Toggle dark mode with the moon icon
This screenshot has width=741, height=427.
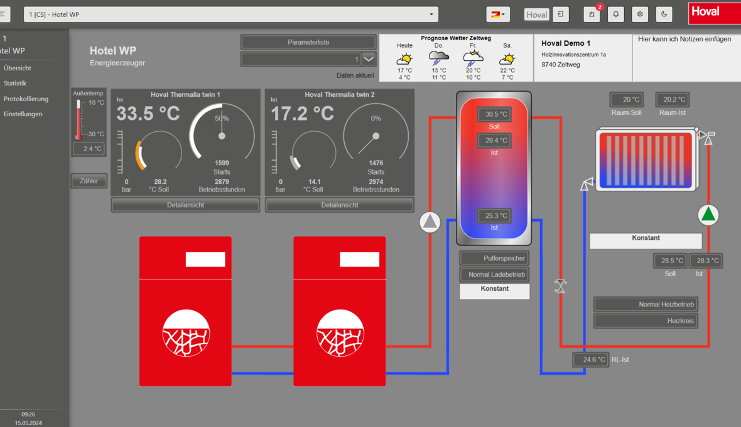coord(664,14)
